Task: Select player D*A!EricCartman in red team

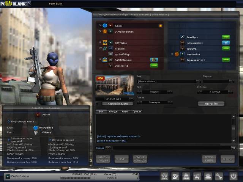Action: [130, 31]
